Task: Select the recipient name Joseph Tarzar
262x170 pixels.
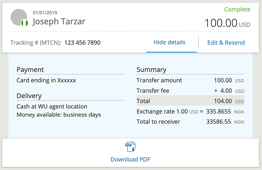Action: [58, 22]
